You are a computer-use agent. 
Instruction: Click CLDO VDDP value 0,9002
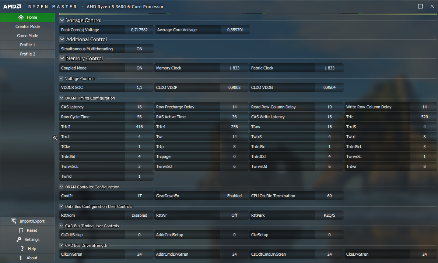click(234, 87)
